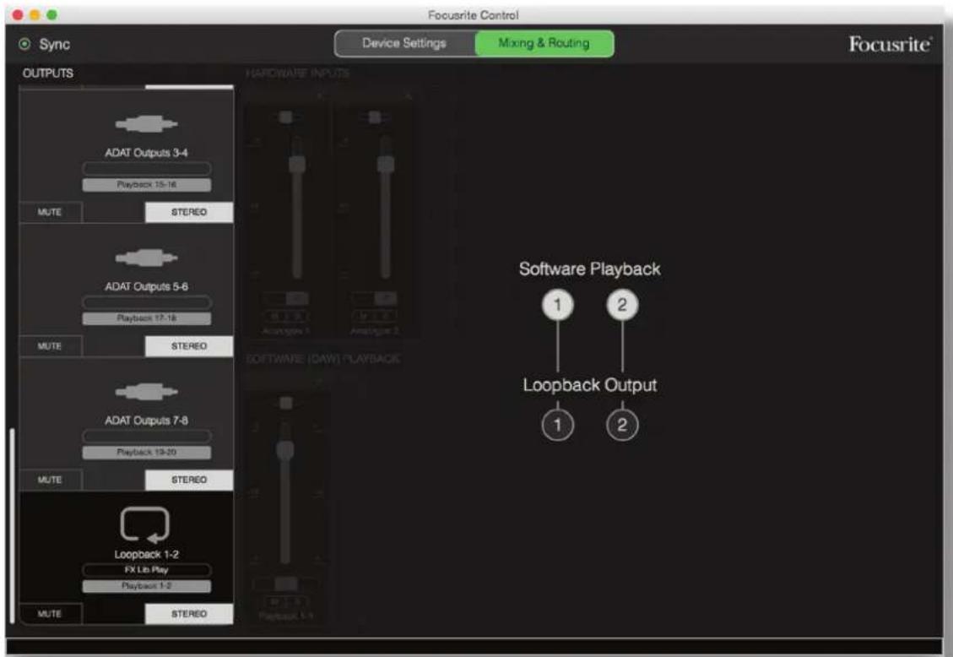The height and width of the screenshot is (657, 953).
Task: Switch to the Mixing & Routing tab
Action: pos(544,43)
